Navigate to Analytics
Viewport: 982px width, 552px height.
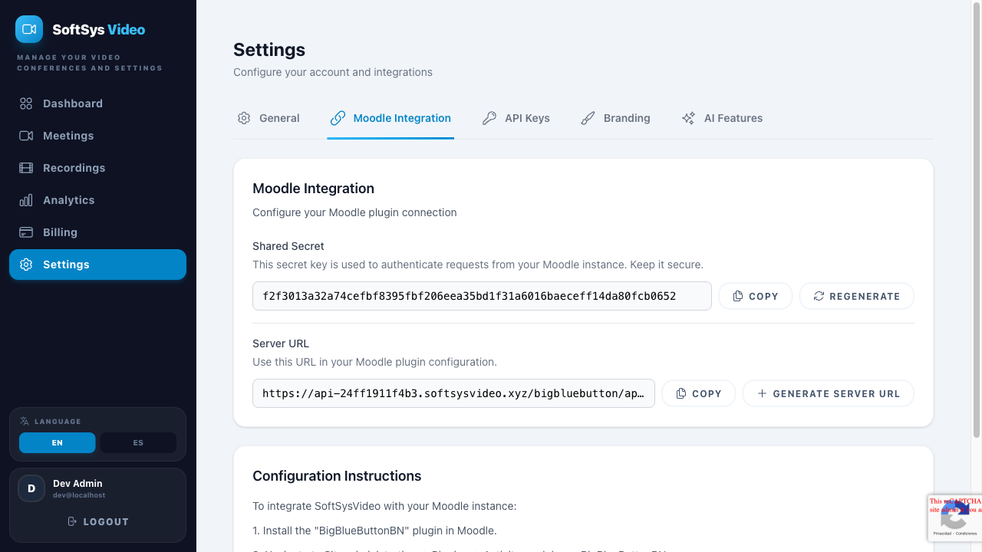click(97, 200)
